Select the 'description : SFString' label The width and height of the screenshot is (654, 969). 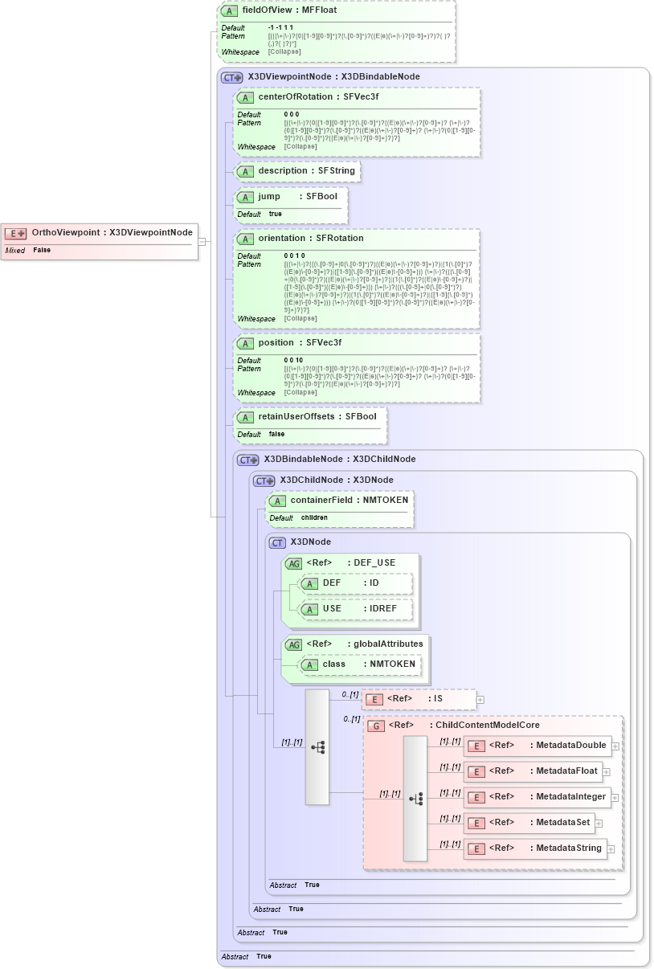click(x=306, y=171)
